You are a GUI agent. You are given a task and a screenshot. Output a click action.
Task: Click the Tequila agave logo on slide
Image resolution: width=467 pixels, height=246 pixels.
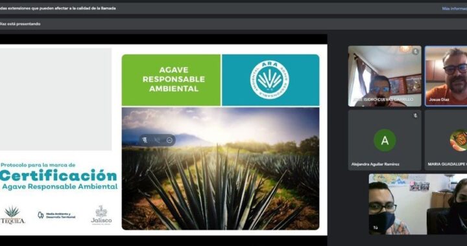pos(12,216)
